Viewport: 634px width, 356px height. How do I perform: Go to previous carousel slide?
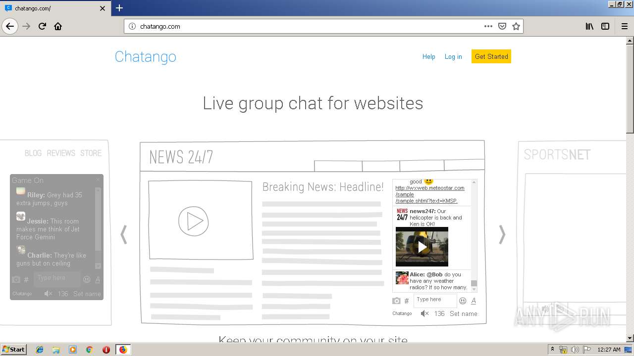click(x=124, y=235)
